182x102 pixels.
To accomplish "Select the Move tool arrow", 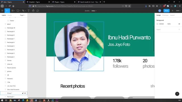I will [7, 11].
